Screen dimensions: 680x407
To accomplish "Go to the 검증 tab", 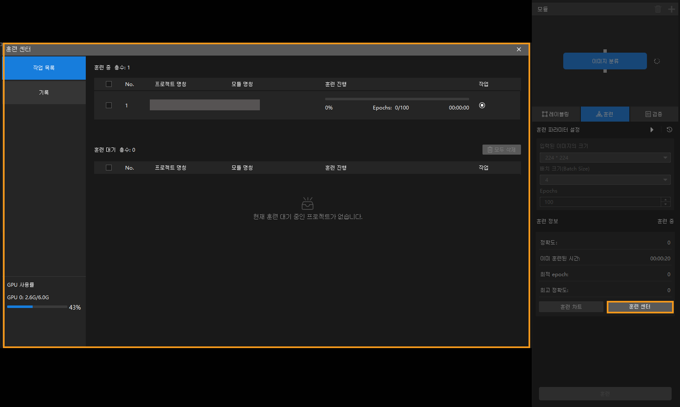I will pyautogui.click(x=654, y=114).
